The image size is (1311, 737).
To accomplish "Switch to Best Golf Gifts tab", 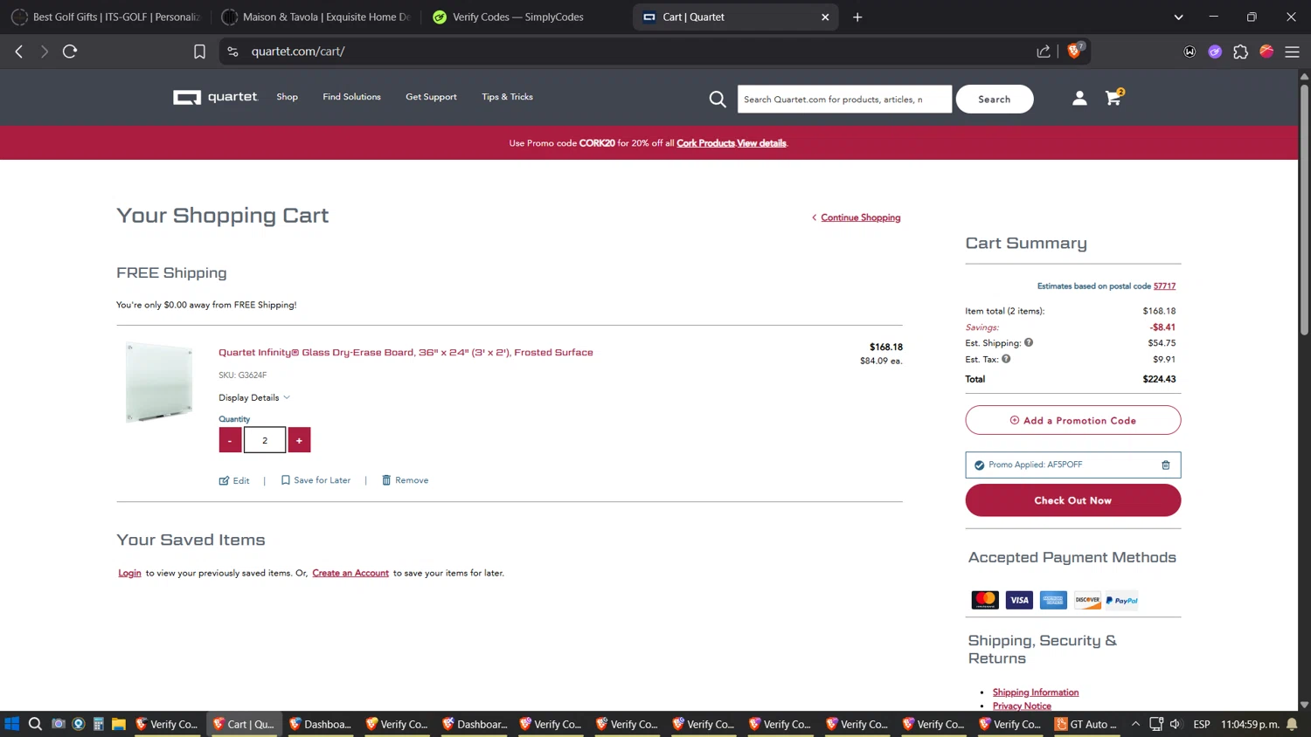I will pyautogui.click(x=106, y=17).
